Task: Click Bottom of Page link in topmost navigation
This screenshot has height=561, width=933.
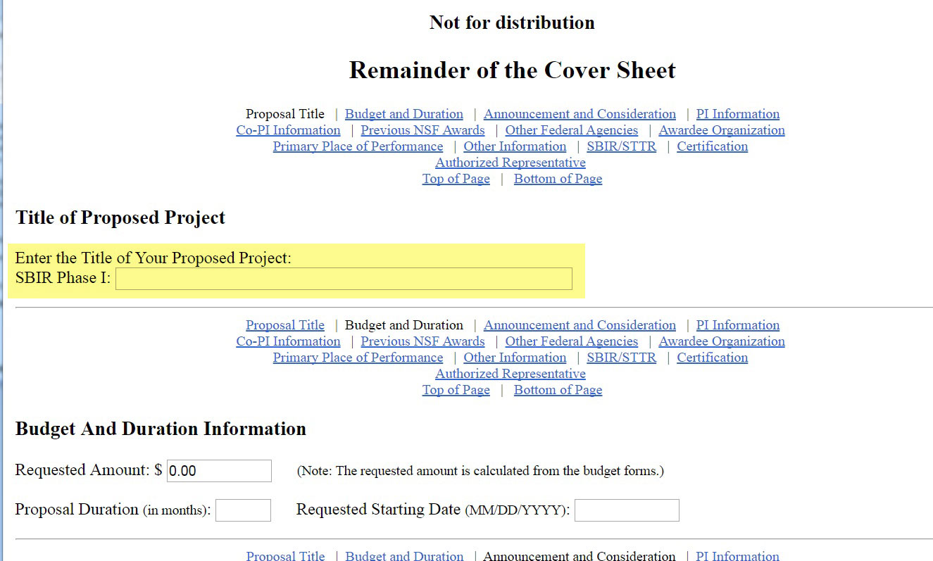Action: pos(558,179)
